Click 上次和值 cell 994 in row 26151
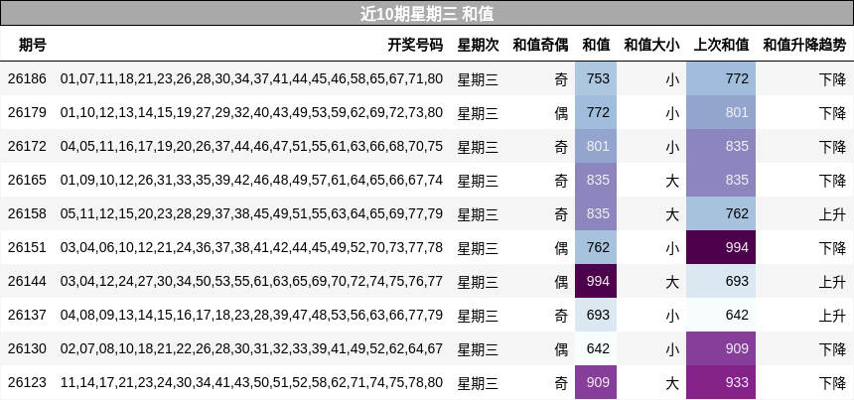 click(x=721, y=247)
